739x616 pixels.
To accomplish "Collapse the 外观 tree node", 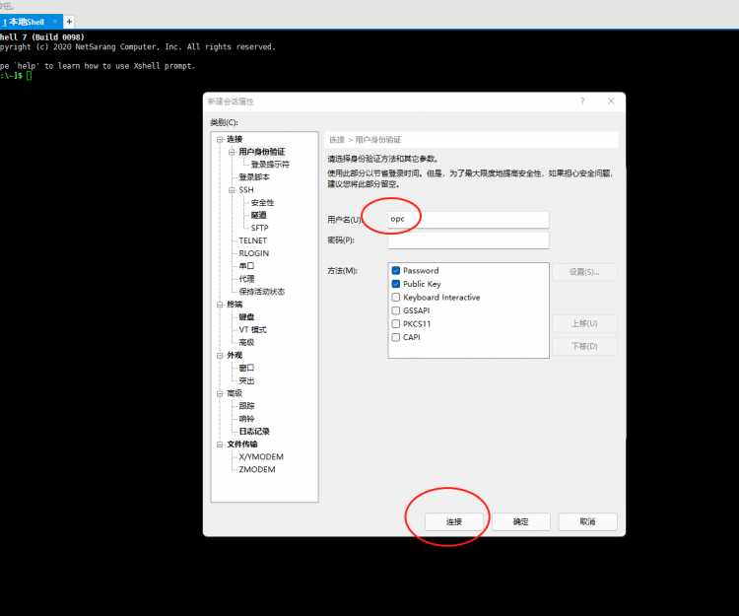I will click(x=220, y=356).
